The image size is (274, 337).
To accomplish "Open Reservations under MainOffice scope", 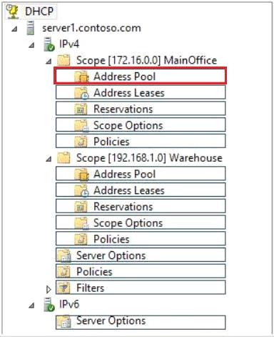I will click(141, 109).
